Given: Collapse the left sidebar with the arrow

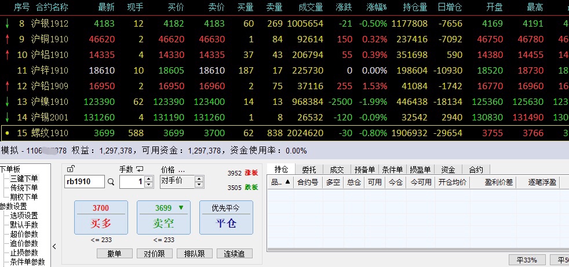Looking at the screenshot, I should (x=54, y=247).
